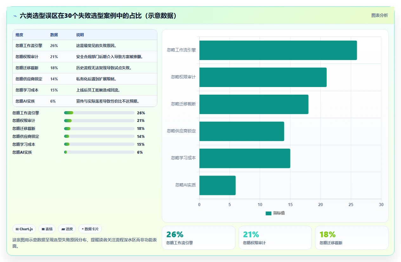
Task: Open the 18% 忽略迁移截断 data card
Action: coord(352,238)
